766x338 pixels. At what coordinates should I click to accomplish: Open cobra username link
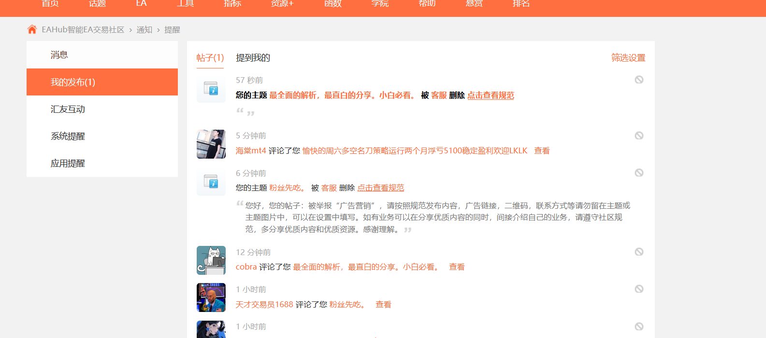coord(246,267)
